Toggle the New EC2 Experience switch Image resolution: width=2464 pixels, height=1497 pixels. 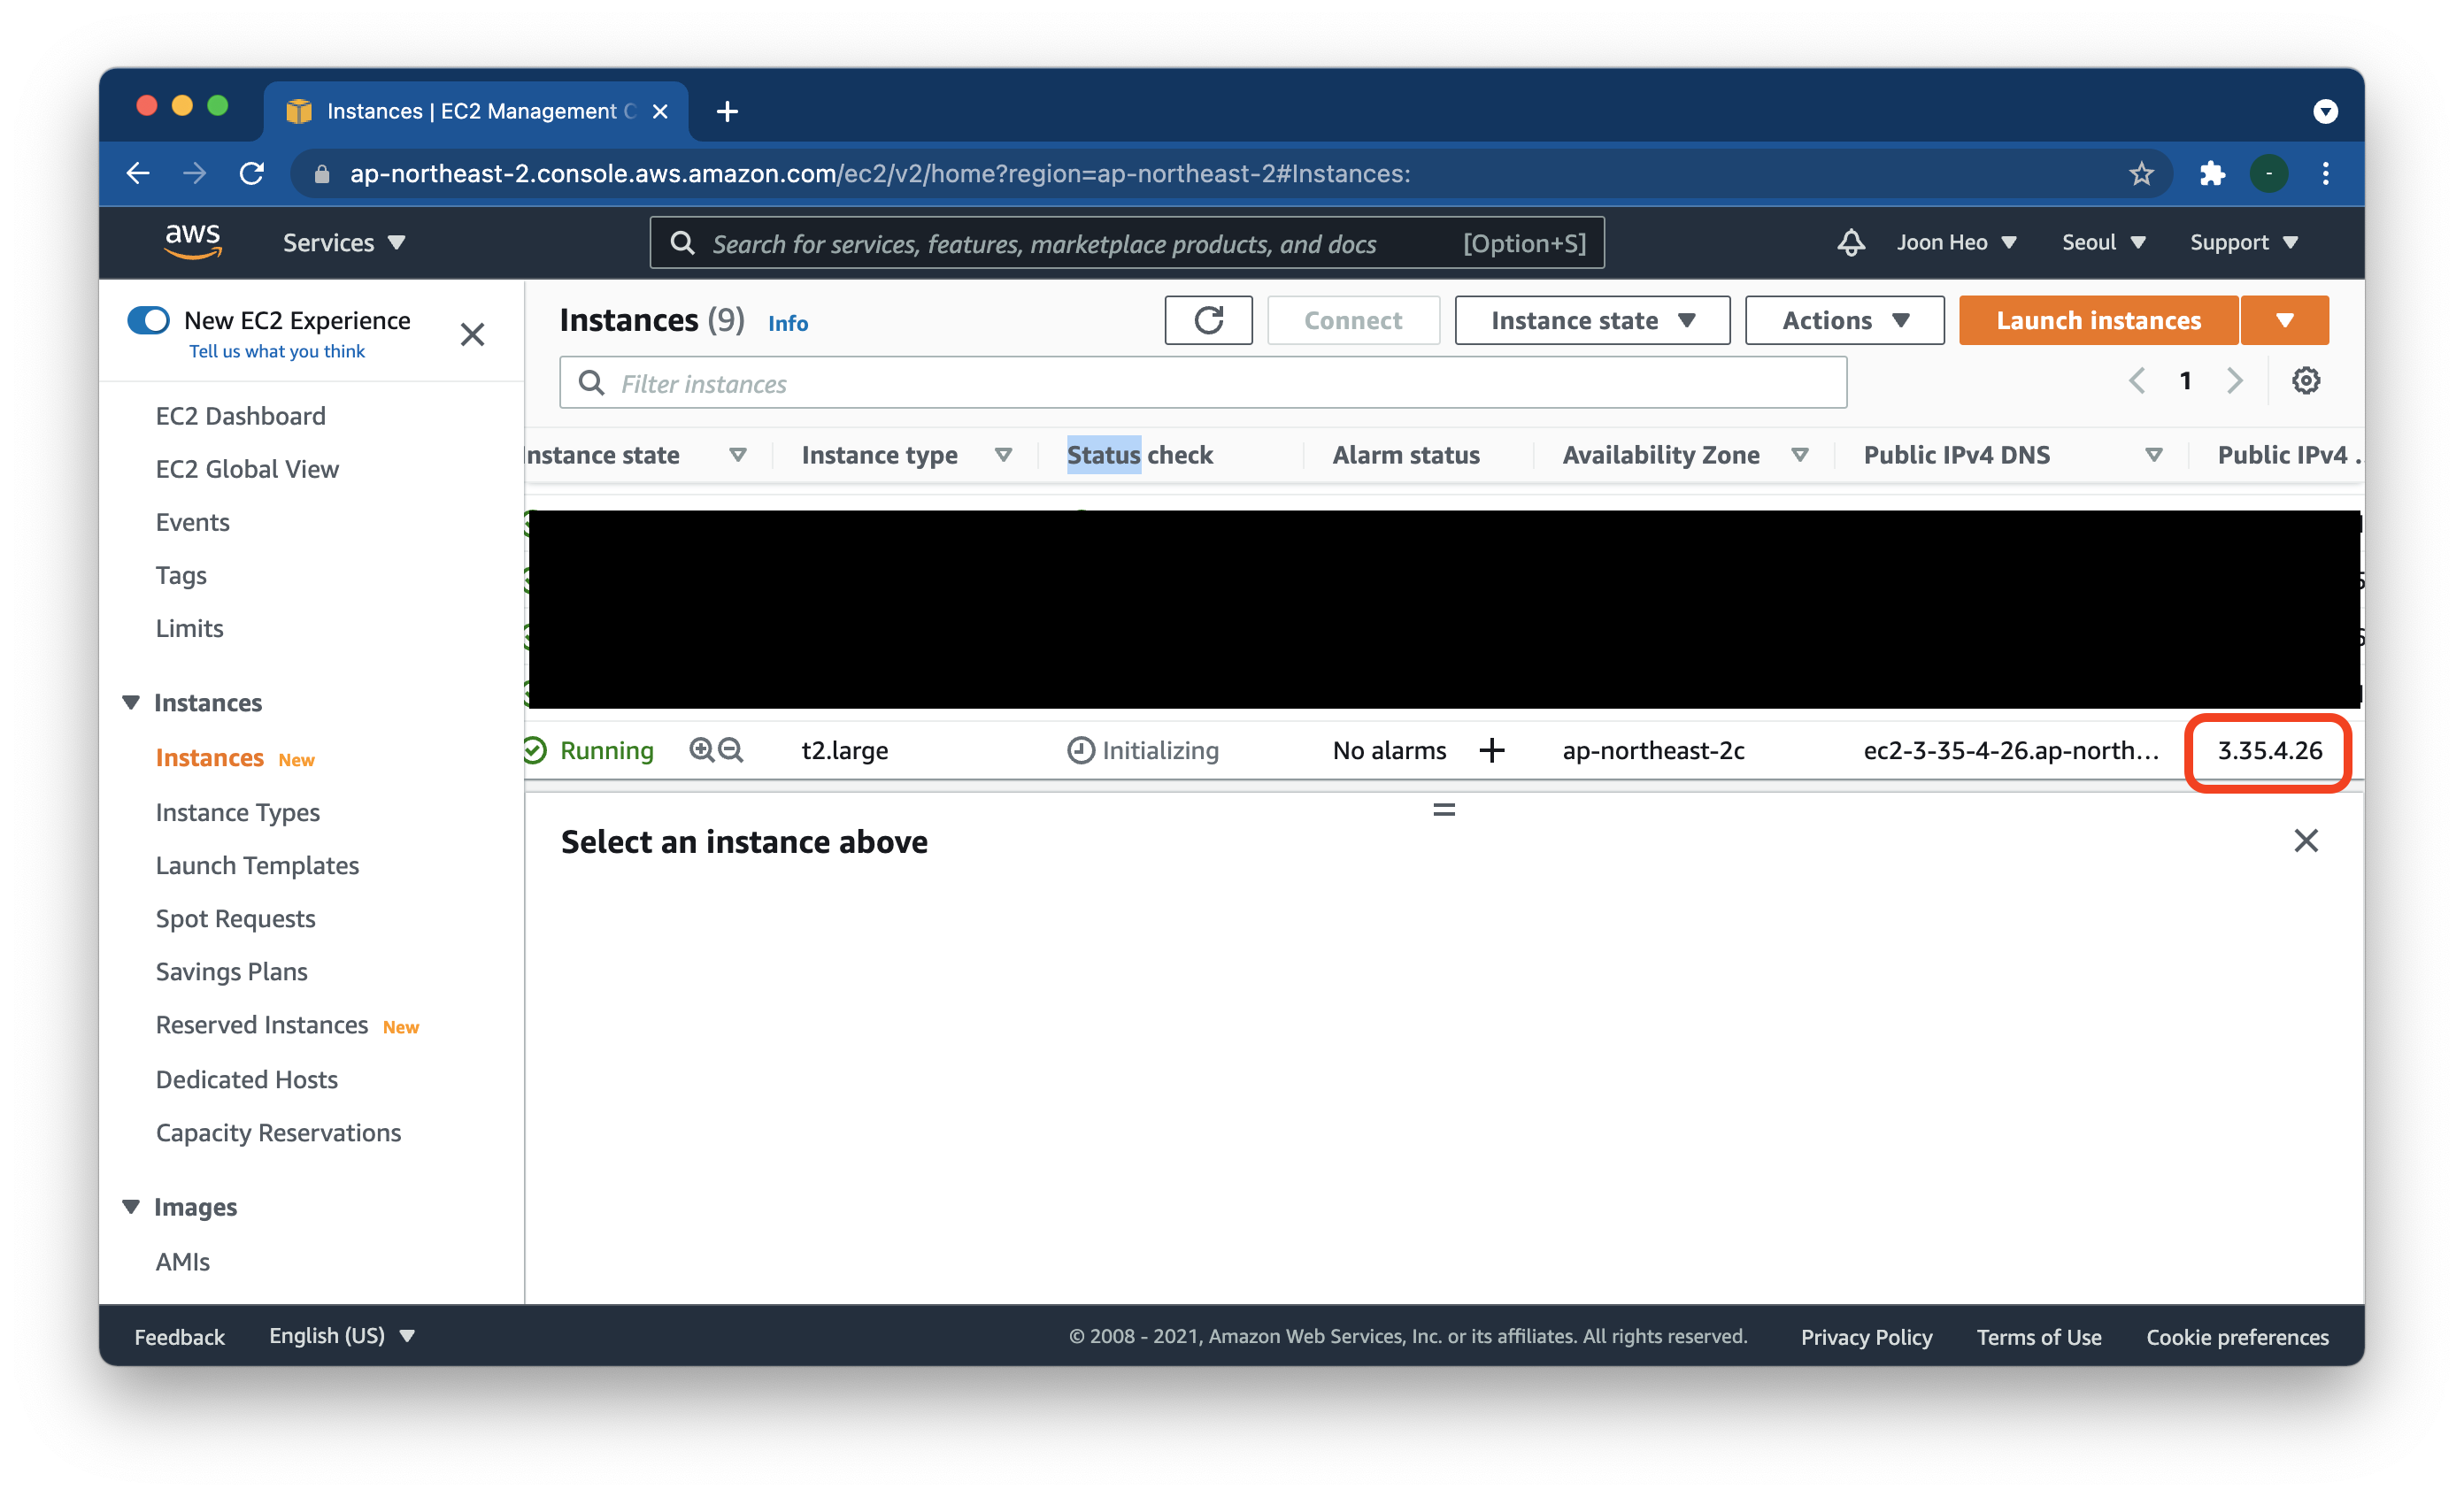pyautogui.click(x=149, y=319)
